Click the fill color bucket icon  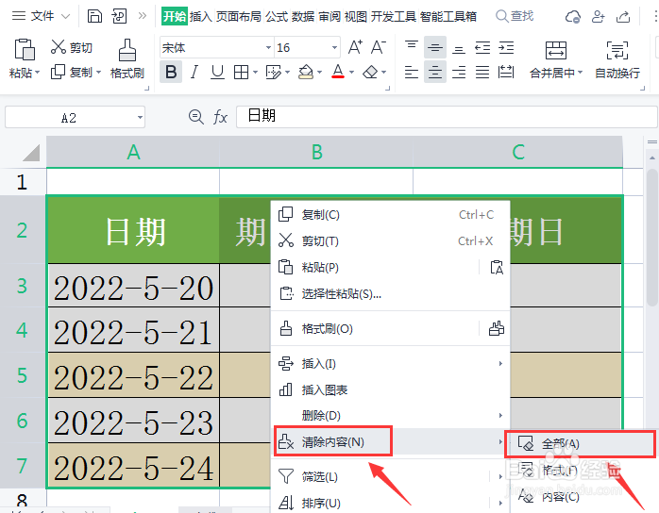pos(306,73)
